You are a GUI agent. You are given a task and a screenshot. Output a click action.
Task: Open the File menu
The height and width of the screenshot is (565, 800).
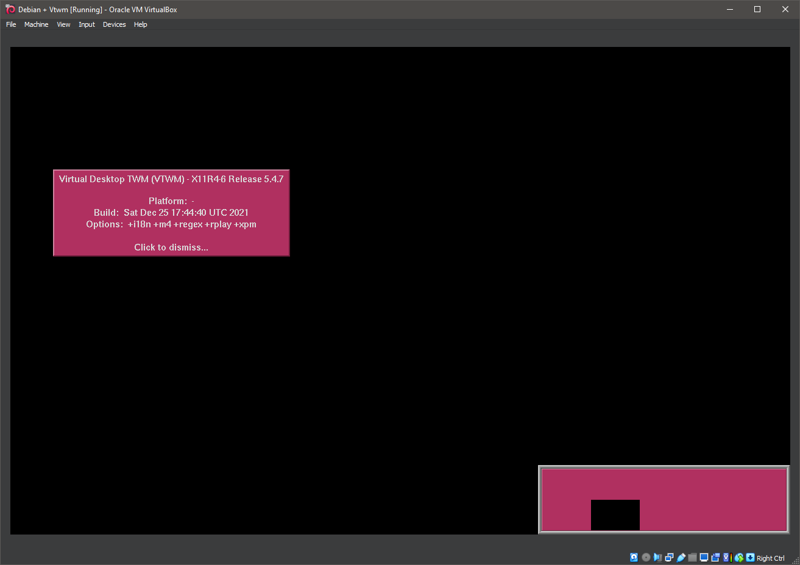(11, 24)
